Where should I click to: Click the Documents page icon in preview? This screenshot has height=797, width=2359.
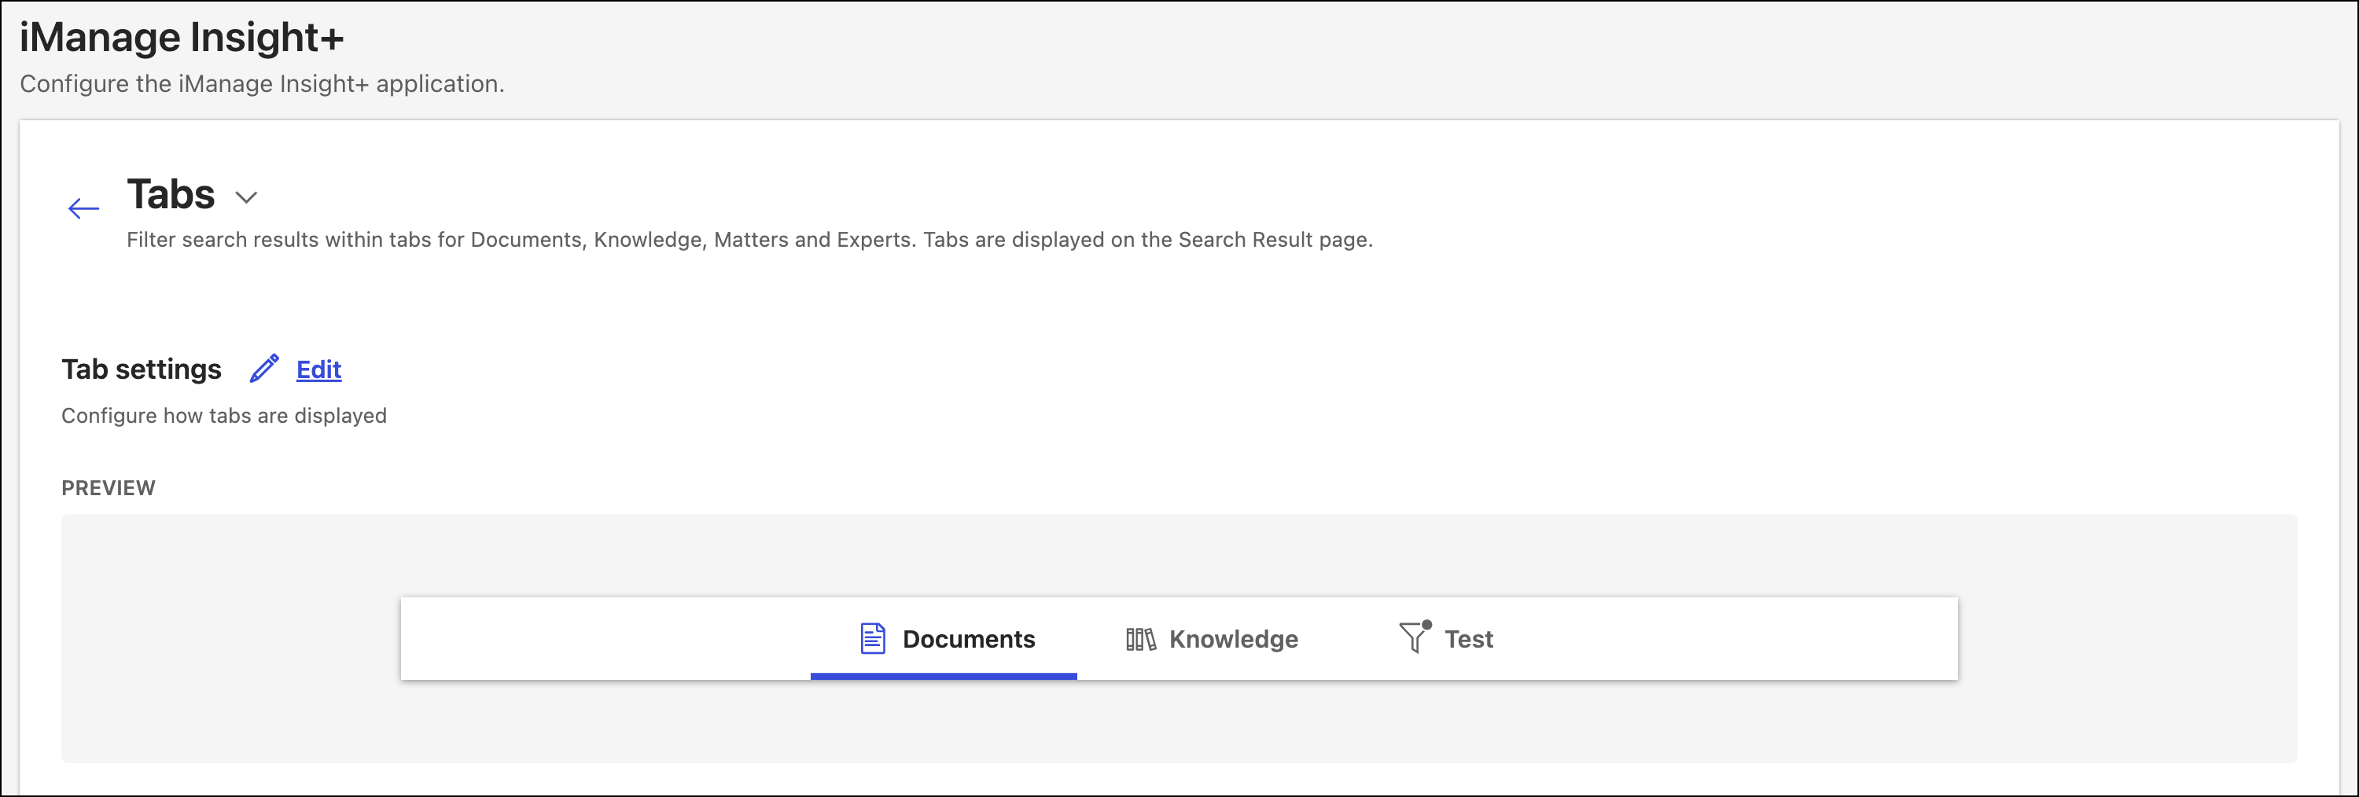click(x=872, y=639)
